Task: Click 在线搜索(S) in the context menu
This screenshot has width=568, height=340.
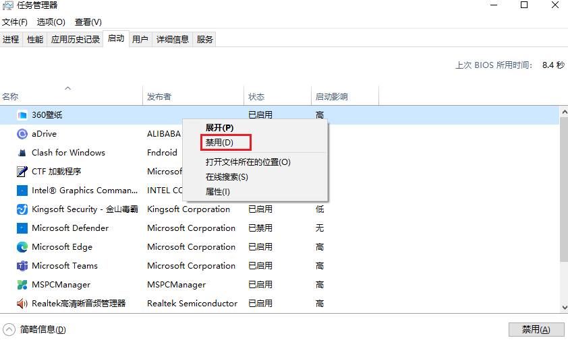Action: (227, 177)
